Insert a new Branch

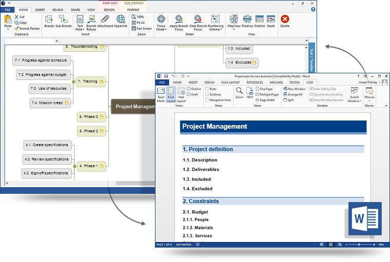pos(49,21)
